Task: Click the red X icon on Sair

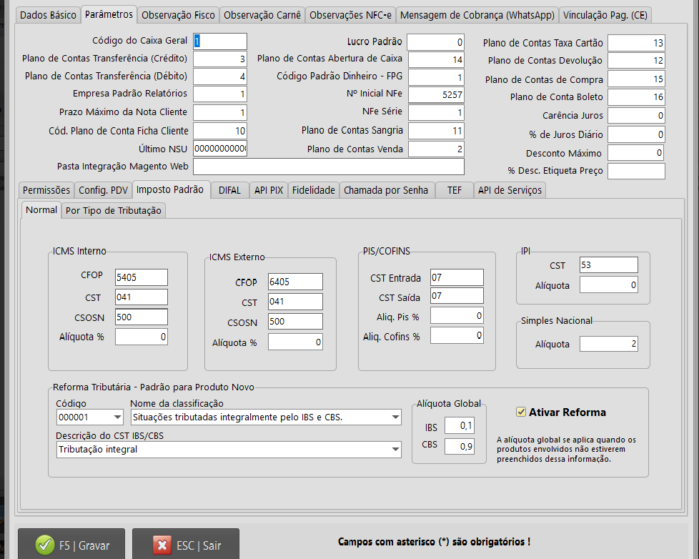Action: pyautogui.click(x=162, y=545)
